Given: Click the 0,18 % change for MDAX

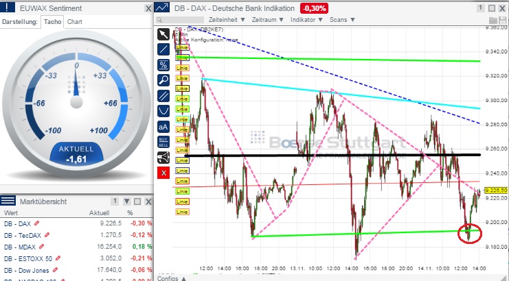Looking at the screenshot, I should tap(142, 247).
